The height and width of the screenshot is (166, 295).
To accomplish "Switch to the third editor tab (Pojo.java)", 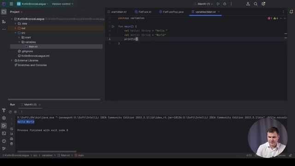I will (171, 12).
